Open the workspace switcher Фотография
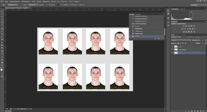 (198, 5)
